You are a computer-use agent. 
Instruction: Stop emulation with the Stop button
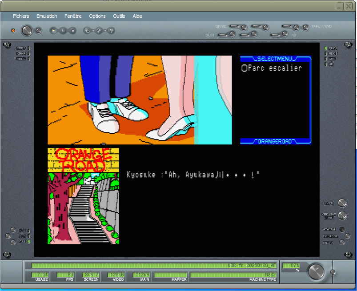click(x=72, y=31)
